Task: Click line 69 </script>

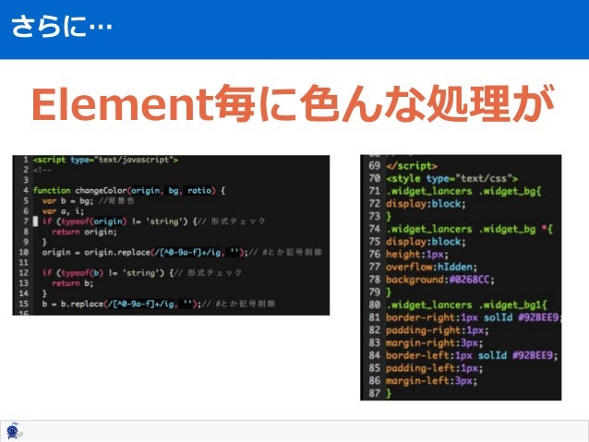Action: point(412,165)
